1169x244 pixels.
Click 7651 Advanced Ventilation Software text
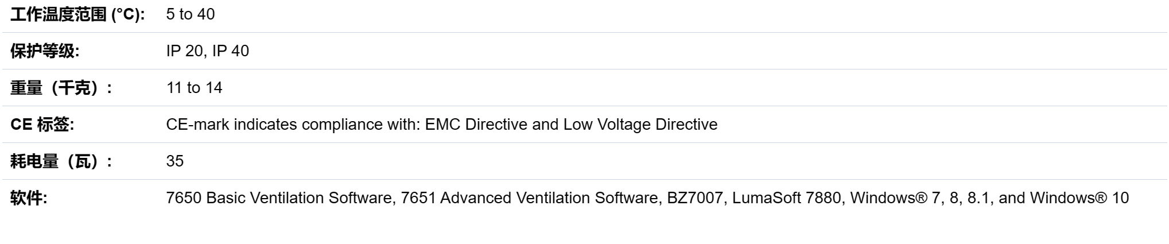point(529,198)
